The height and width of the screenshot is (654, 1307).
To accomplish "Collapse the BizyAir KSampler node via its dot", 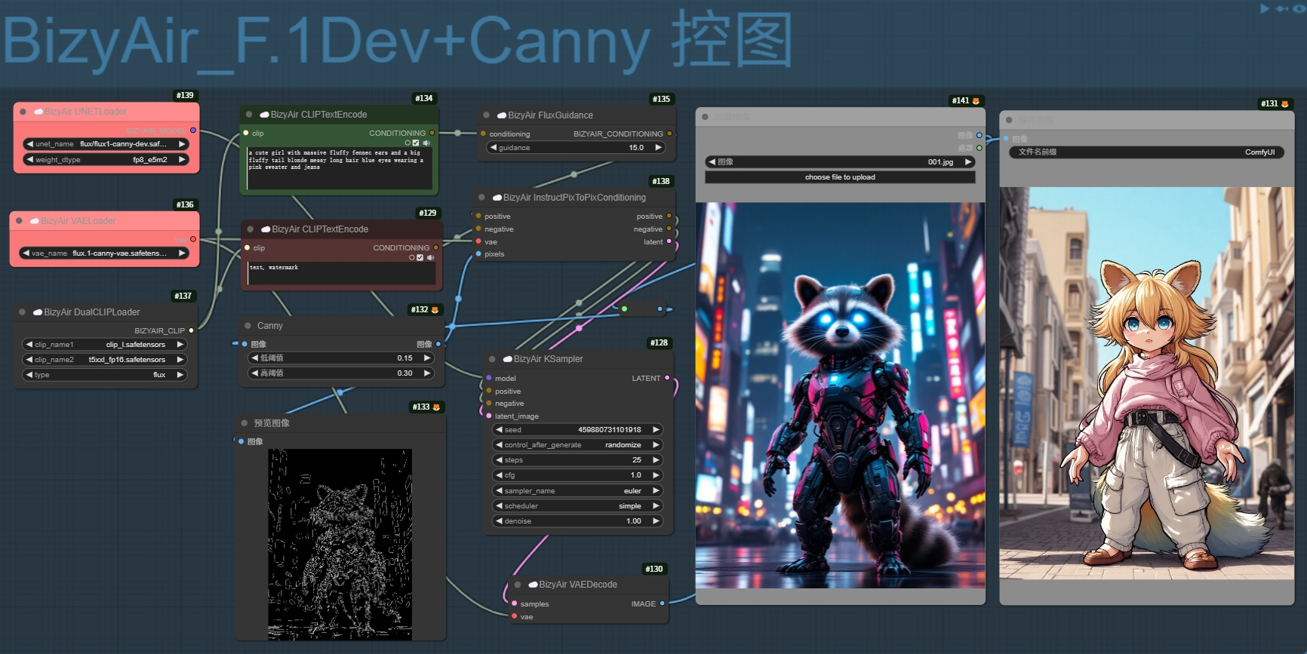I will [x=493, y=359].
